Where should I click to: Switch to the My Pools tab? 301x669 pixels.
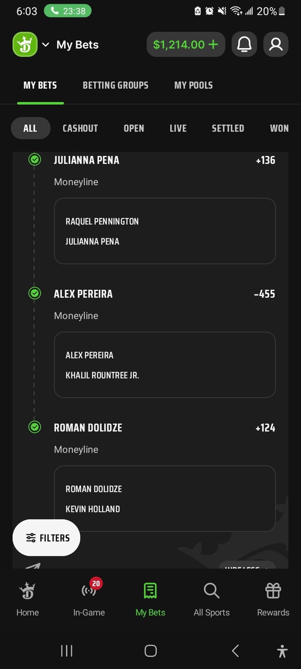coord(194,85)
